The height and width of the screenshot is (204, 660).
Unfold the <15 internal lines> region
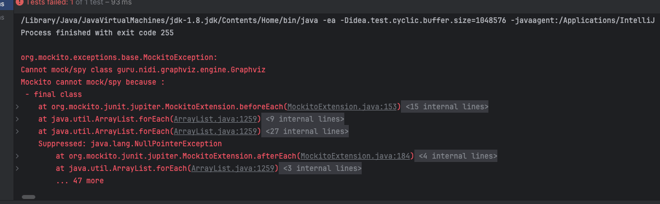click(446, 107)
